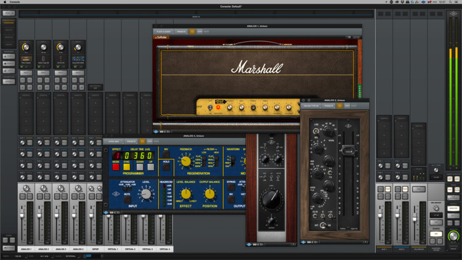
Task: Toggle power icon in Korg SDD plugin toolbar
Action: [142, 142]
